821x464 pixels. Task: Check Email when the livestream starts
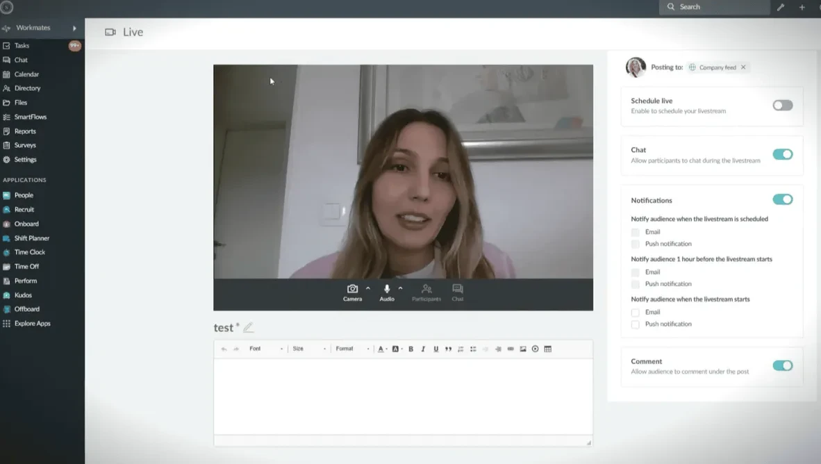635,313
